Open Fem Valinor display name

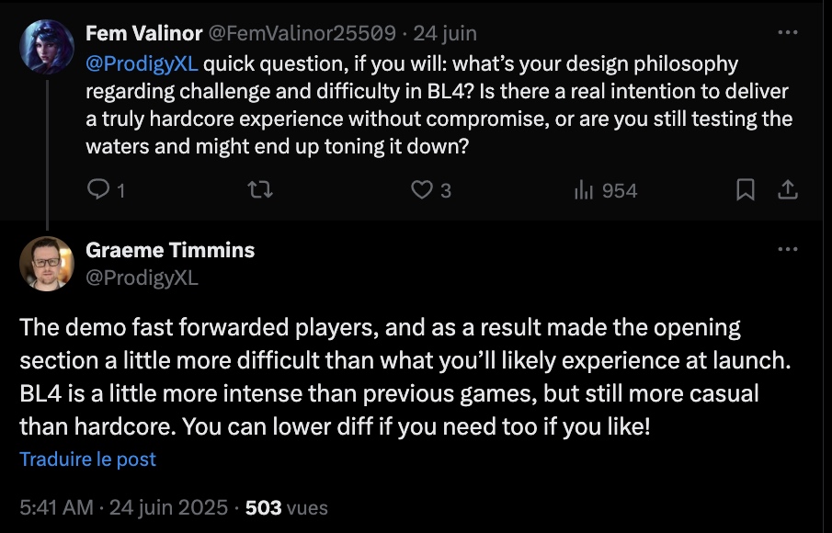pos(143,33)
